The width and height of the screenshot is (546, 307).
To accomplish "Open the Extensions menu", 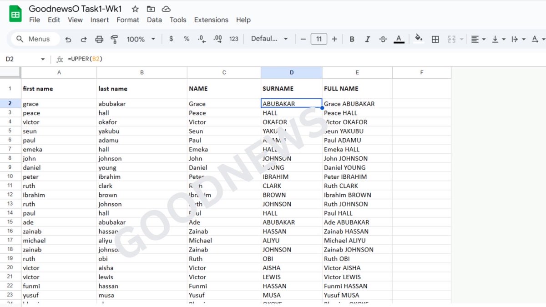I will coord(211,20).
